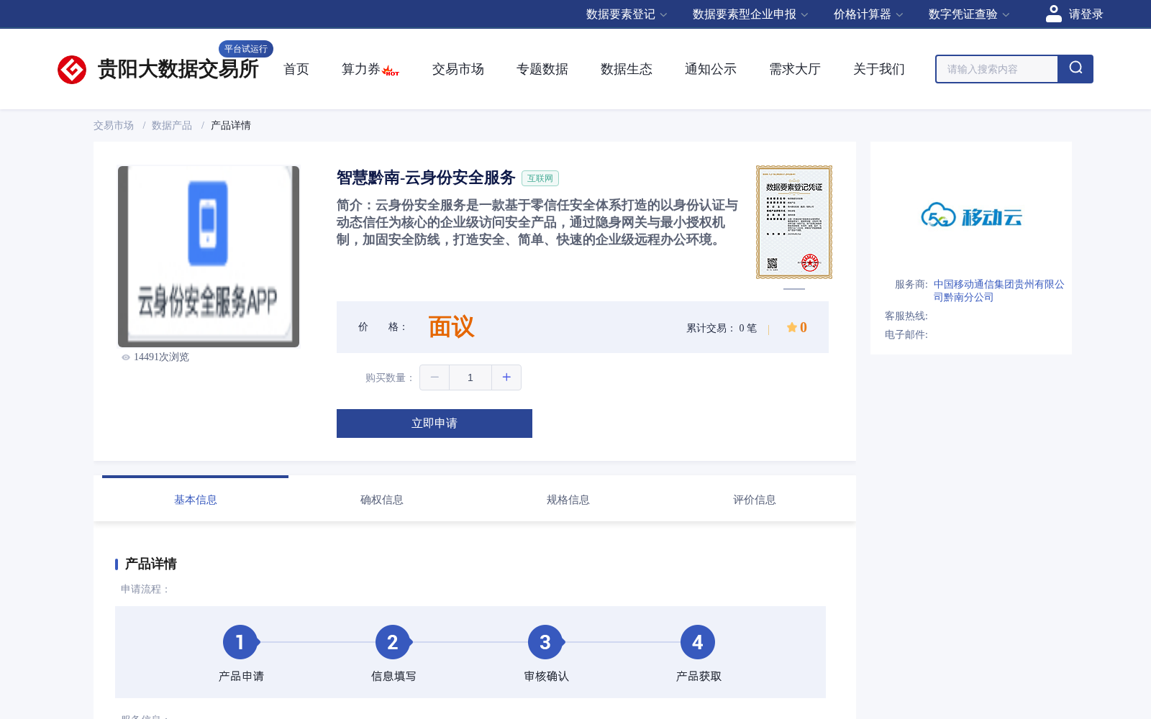1151x719 pixels.
Task: Click the 产品详情 breadcrumb text
Action: point(231,125)
